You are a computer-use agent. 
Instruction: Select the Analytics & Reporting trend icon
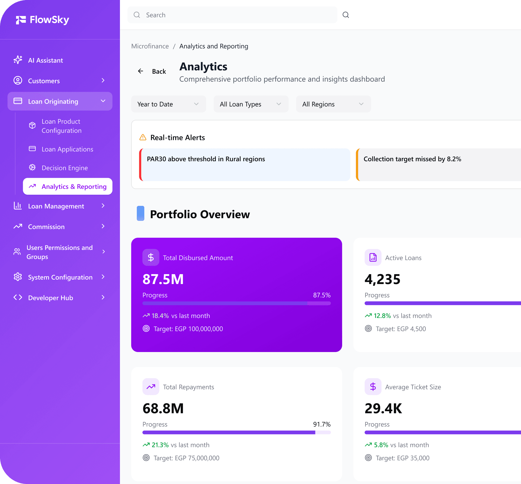(x=33, y=186)
